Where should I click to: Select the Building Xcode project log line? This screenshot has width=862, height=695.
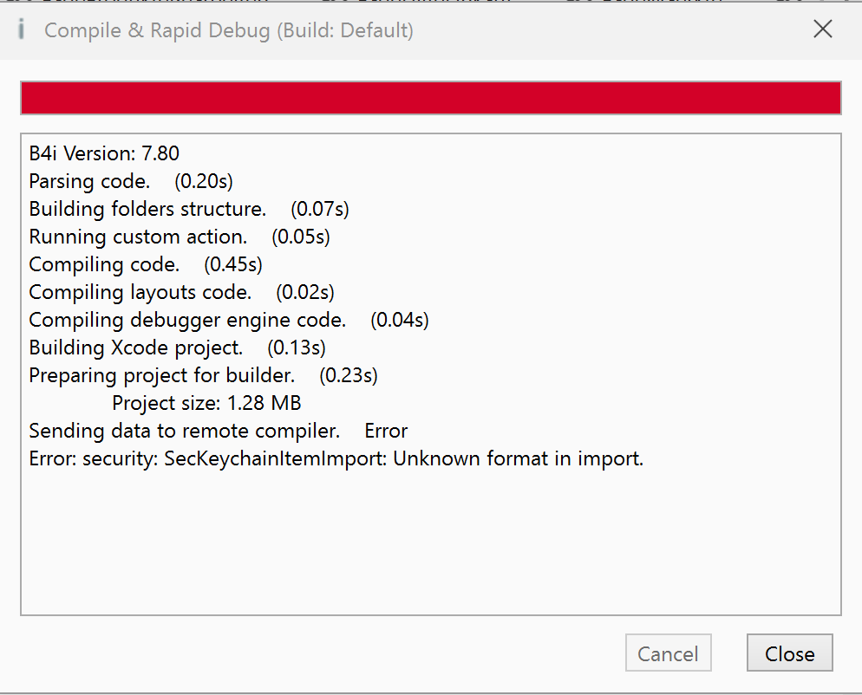(x=177, y=347)
